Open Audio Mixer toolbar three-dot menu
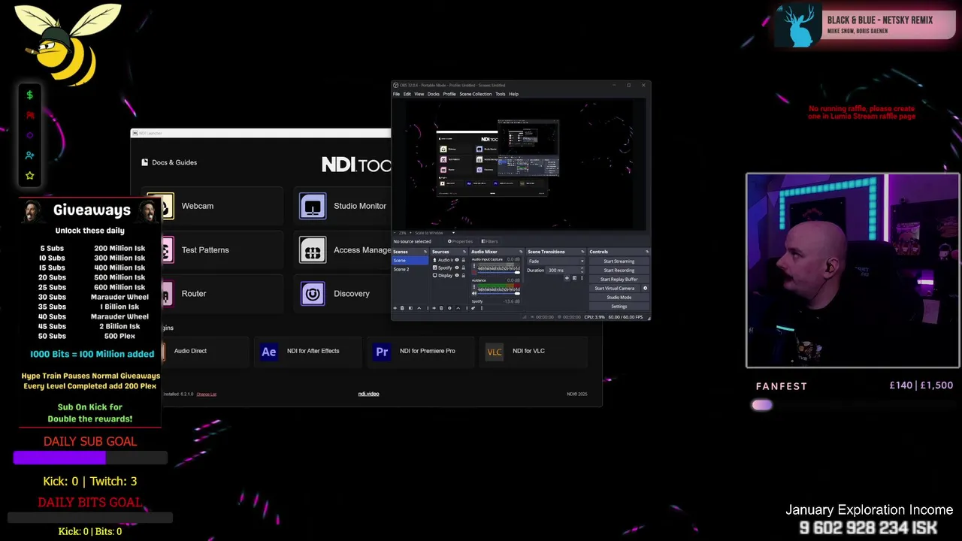Viewport: 962px width, 541px height. 482,308
